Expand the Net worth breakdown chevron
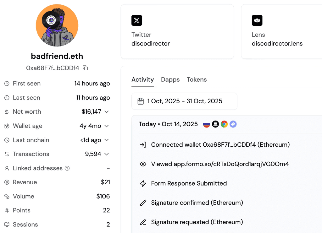Viewport: 322px width, 233px height. 107,112
